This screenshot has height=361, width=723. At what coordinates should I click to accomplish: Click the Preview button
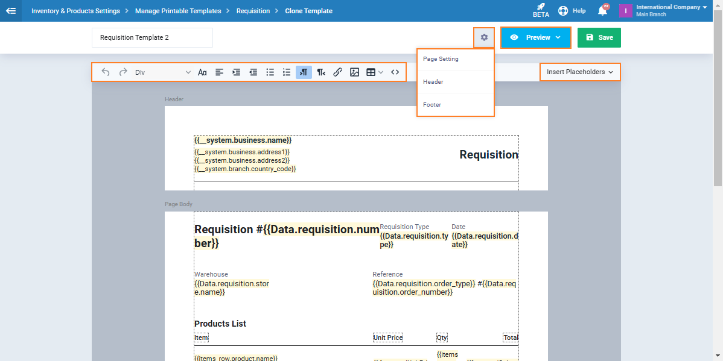pyautogui.click(x=535, y=37)
